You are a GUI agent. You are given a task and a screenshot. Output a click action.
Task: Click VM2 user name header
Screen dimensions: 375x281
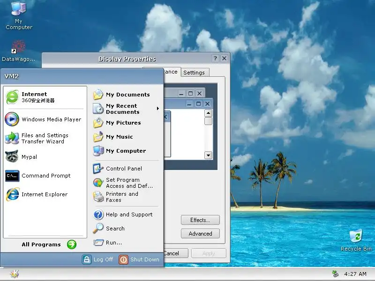click(x=11, y=76)
